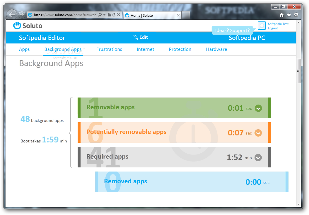Expand the Potentially removable apps chevron
Screen dimensions: 309x215
(x=258, y=133)
